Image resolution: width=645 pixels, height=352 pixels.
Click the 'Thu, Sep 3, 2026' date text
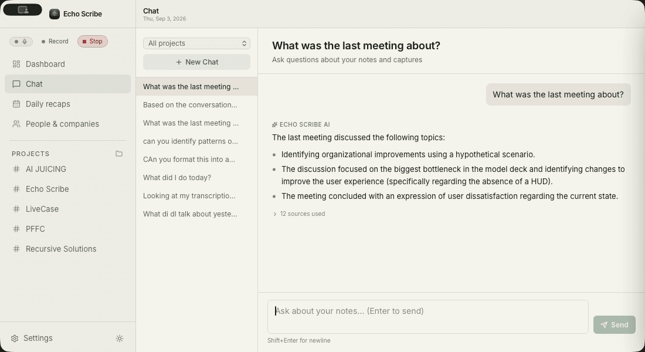(165, 19)
